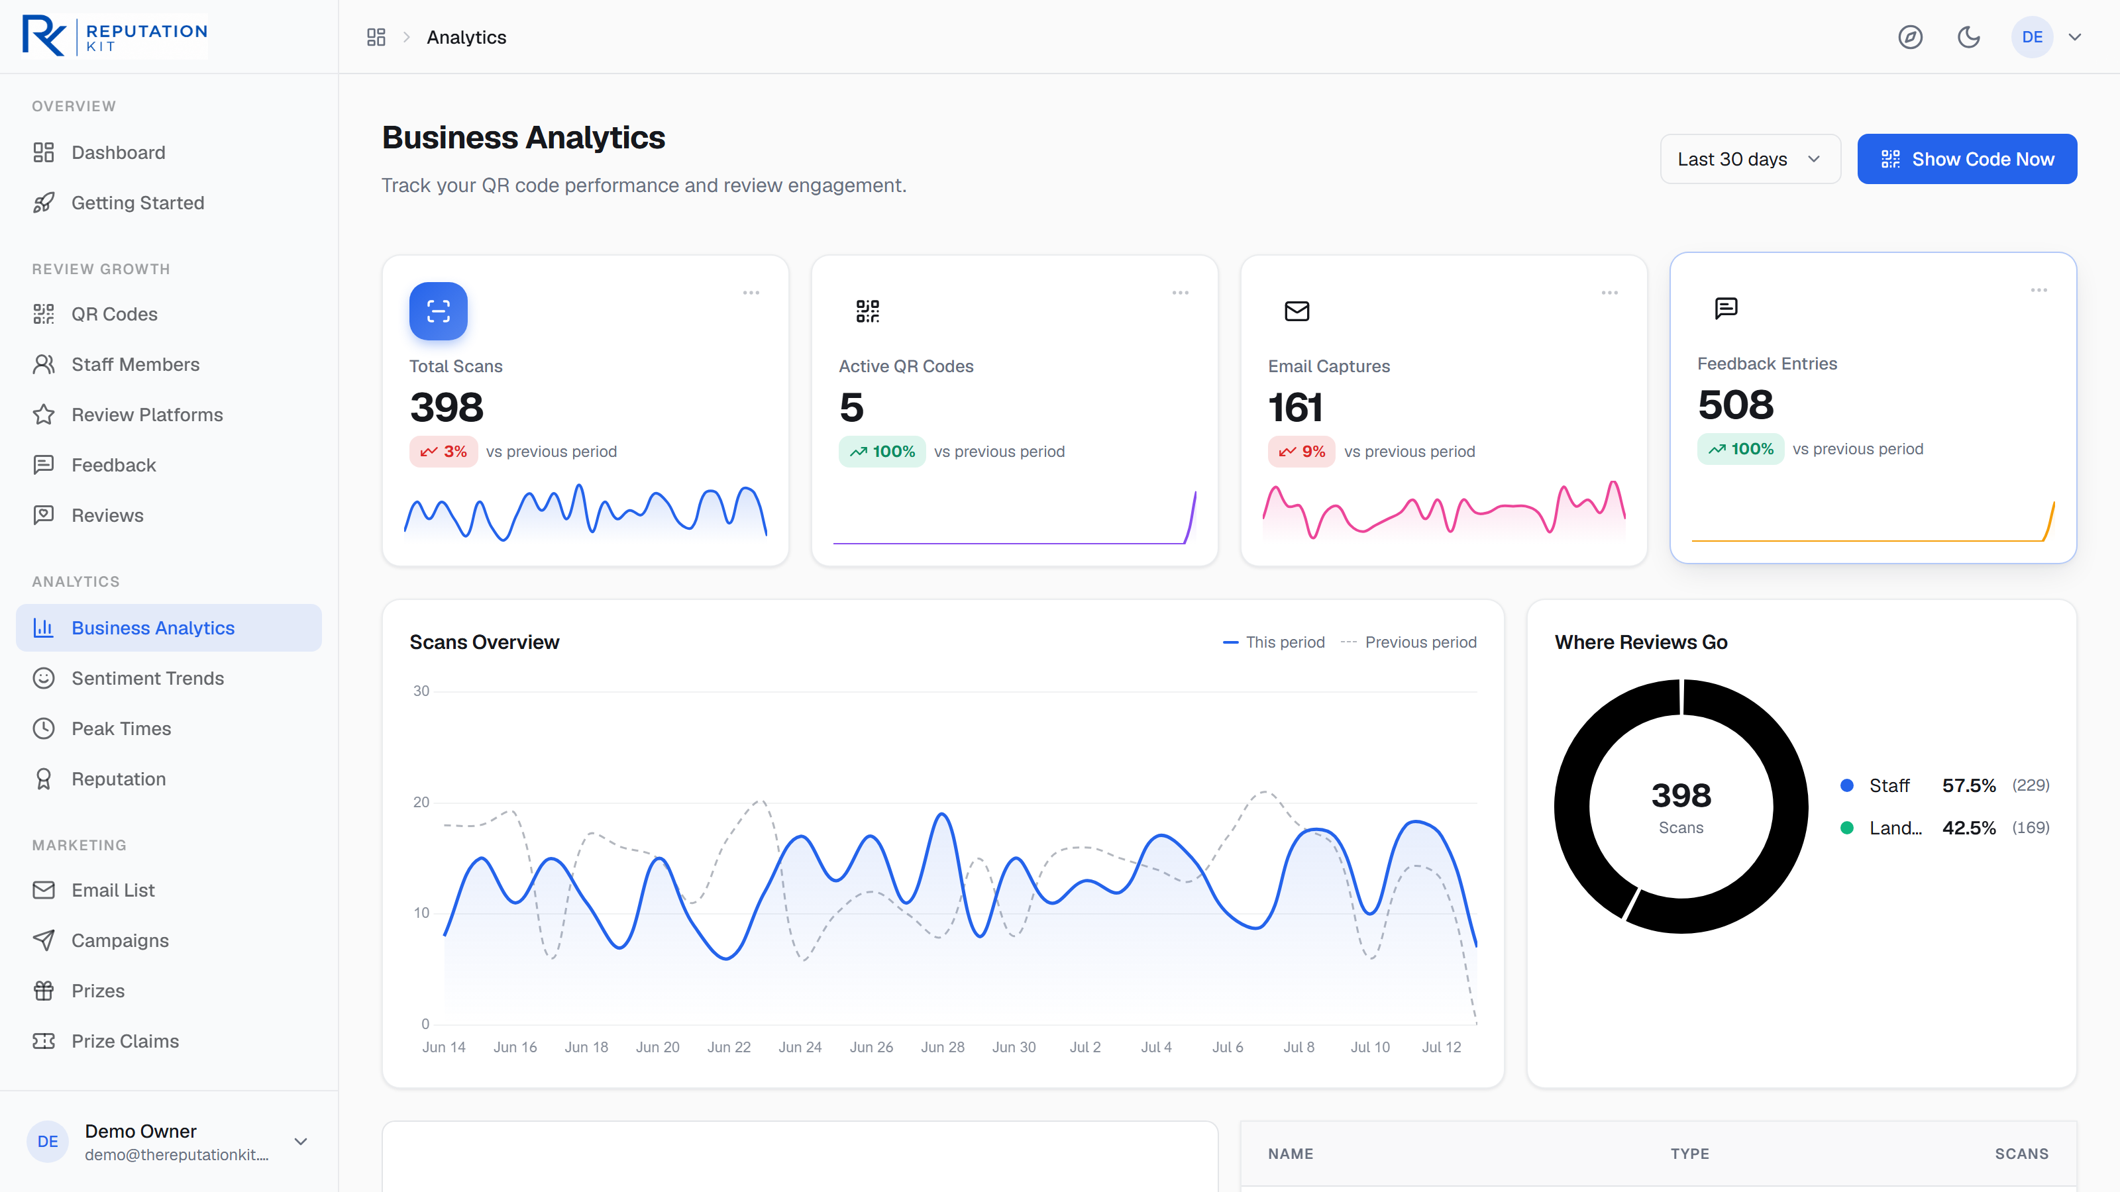This screenshot has width=2120, height=1192.
Task: Click the green Landing legend dot
Action: 1847,828
